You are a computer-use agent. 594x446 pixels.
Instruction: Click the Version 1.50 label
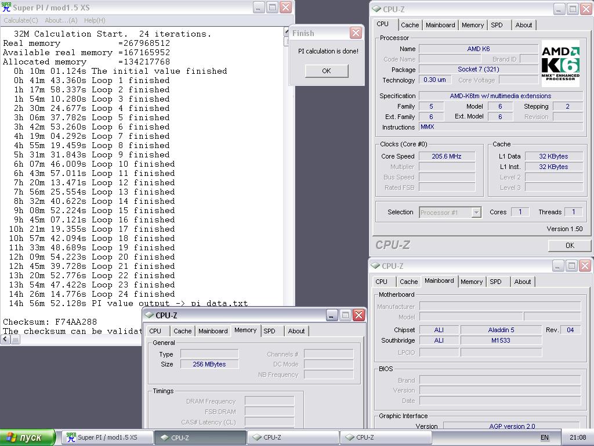pyautogui.click(x=564, y=229)
